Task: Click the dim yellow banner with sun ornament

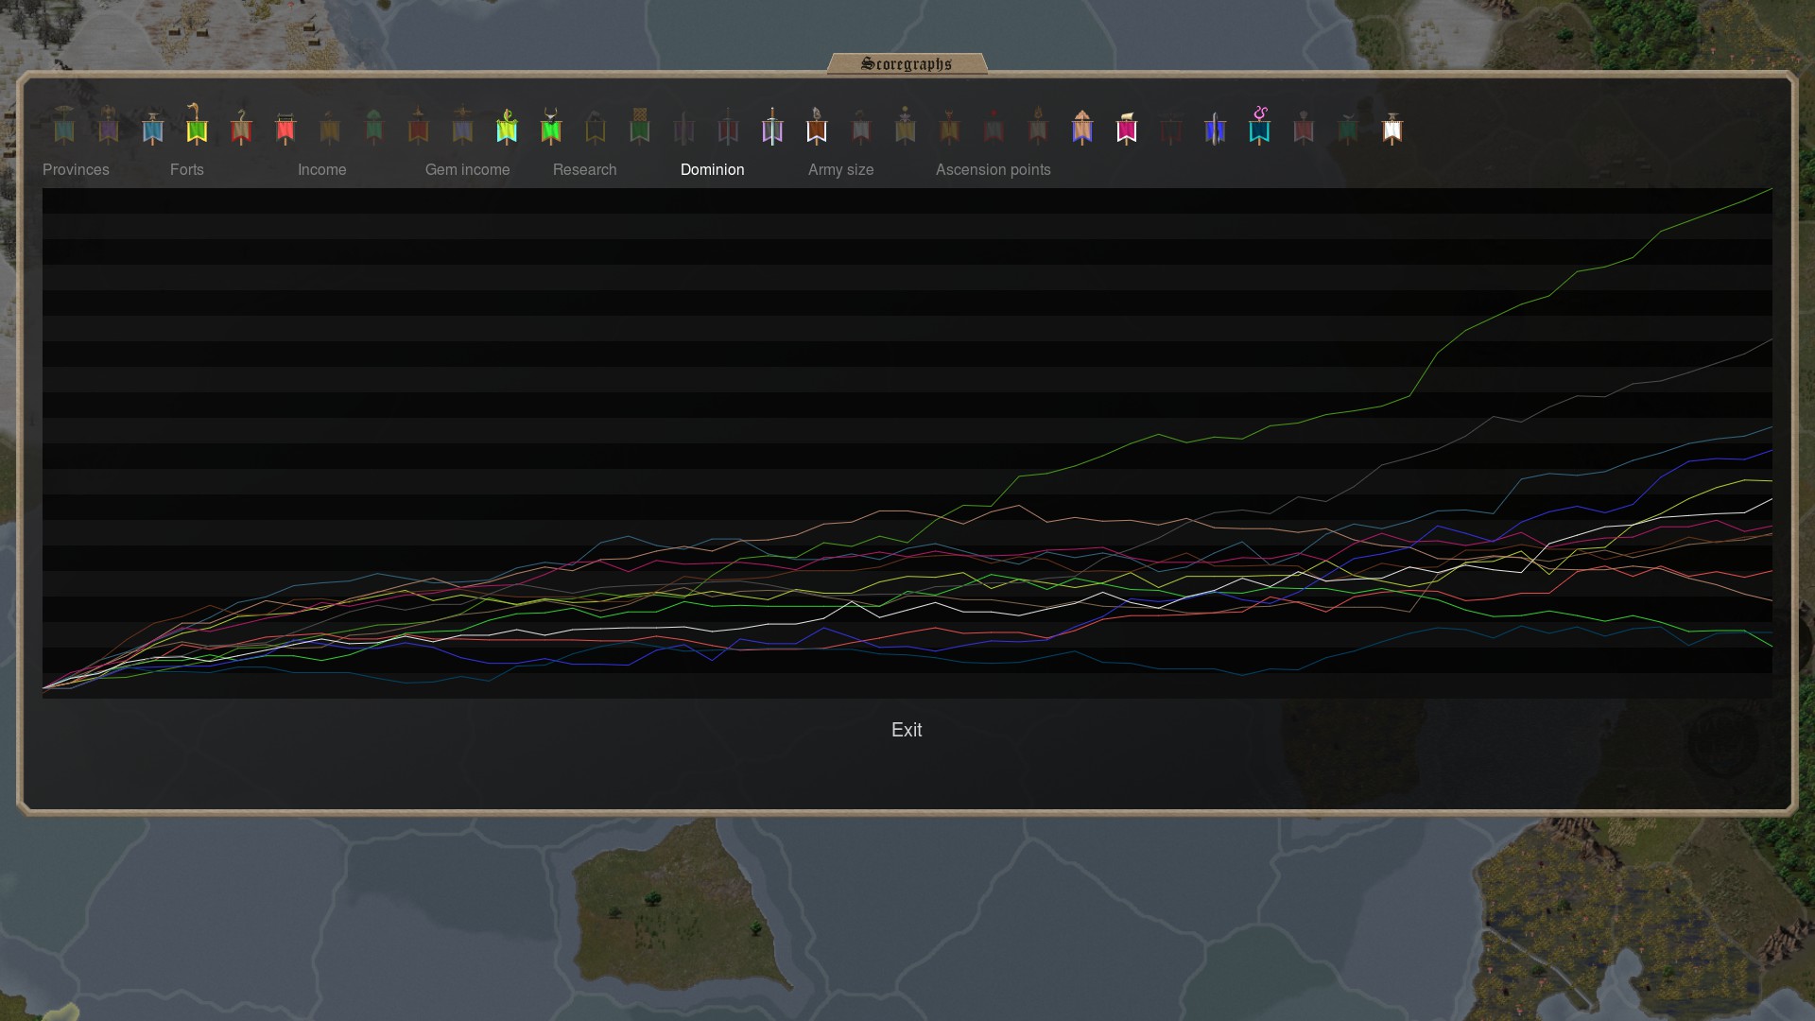Action: pyautogui.click(x=906, y=125)
